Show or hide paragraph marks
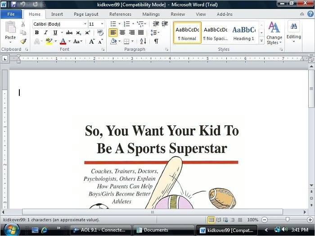Image resolution: width=315 pixels, height=236 pixels. (156, 41)
